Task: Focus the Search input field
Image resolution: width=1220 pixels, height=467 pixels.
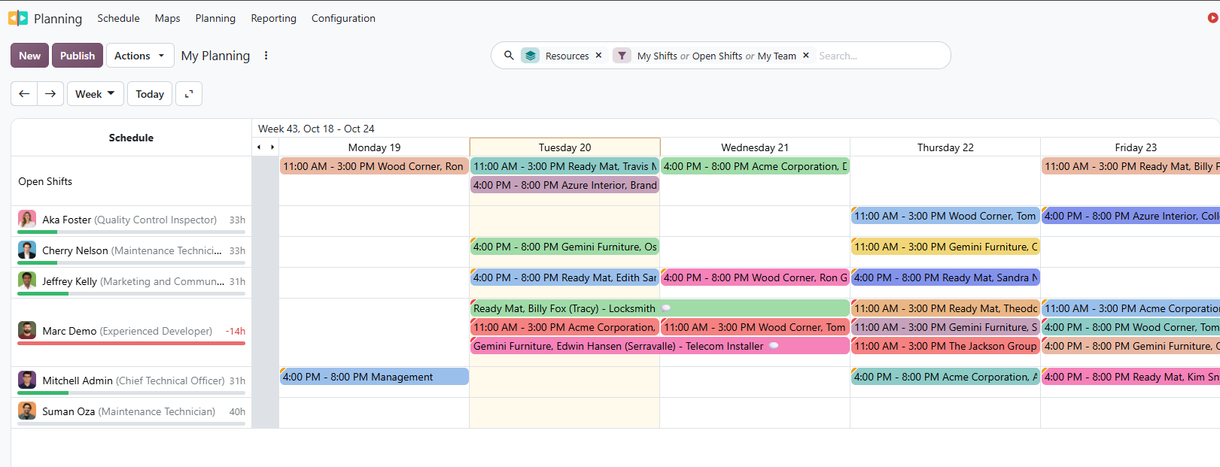Action: tap(879, 56)
